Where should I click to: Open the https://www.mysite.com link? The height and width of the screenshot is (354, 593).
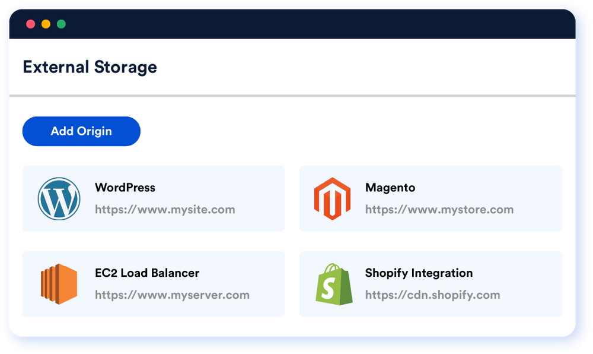pyautogui.click(x=165, y=210)
